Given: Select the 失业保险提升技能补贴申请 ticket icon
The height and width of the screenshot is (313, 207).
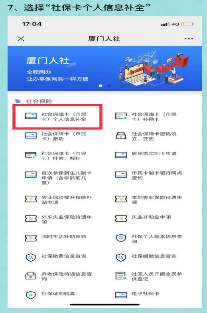Looking at the screenshot, I should pos(31,199).
